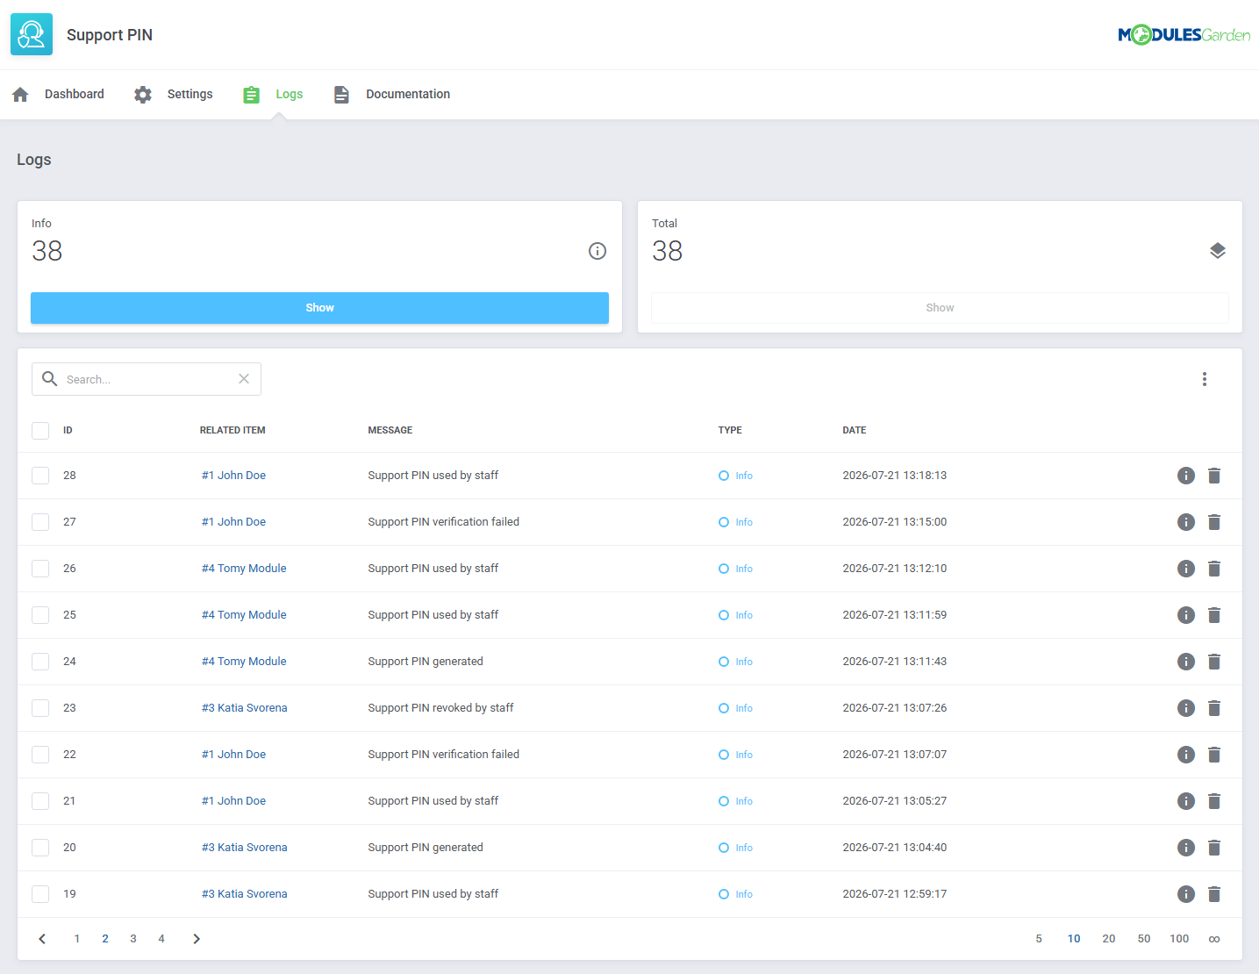Open the Settings tab

(173, 95)
